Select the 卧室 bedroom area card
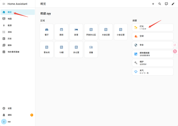The height and width of the screenshot is (126, 178). click(x=76, y=32)
